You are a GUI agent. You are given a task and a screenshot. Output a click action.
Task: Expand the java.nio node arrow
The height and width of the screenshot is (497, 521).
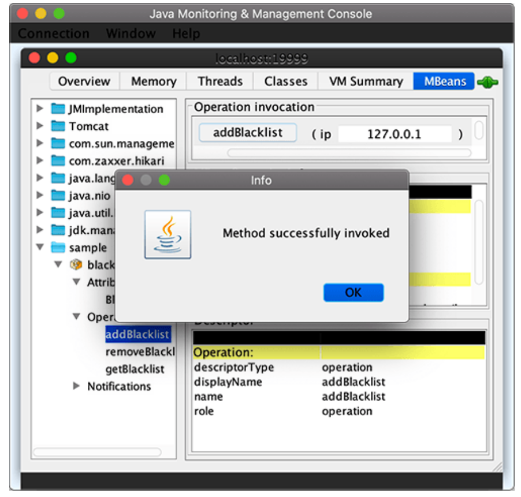[x=40, y=195]
